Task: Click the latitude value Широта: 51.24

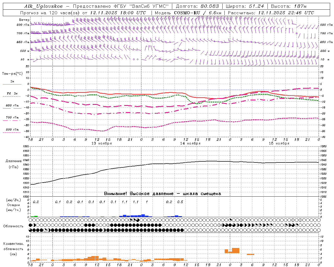Action: [x=245, y=6]
